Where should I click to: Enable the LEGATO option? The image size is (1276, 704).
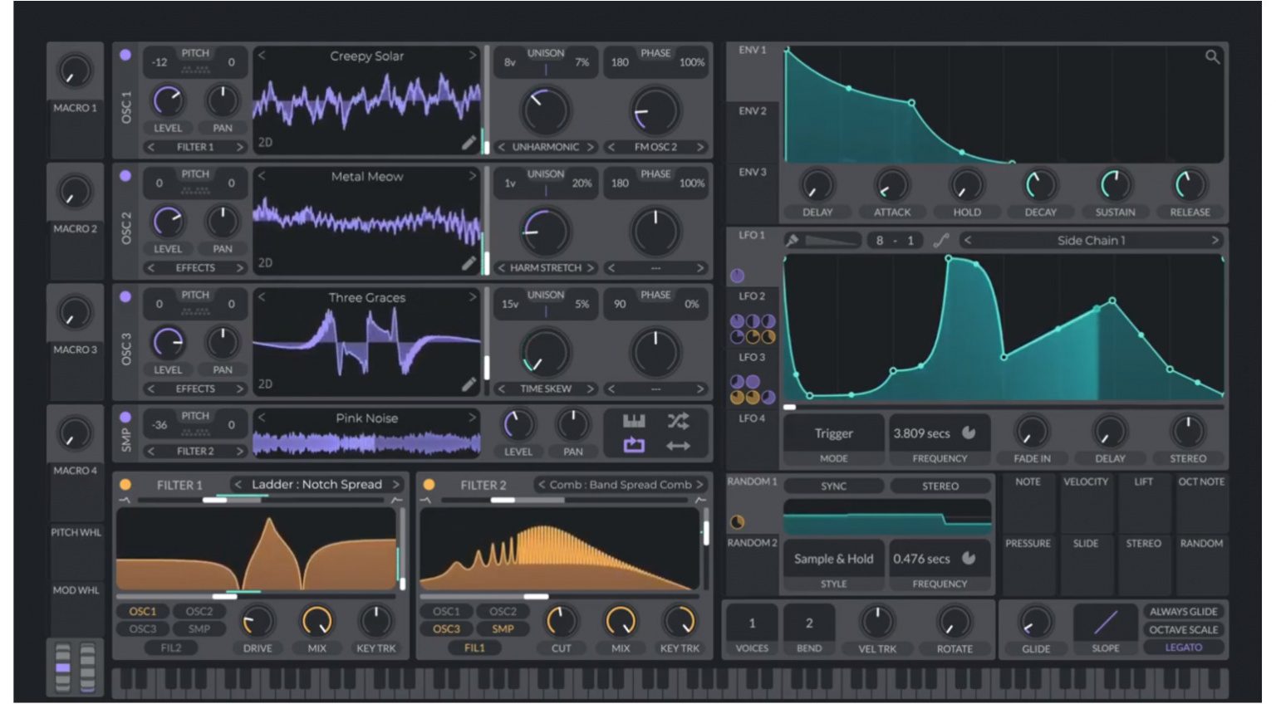click(1185, 647)
